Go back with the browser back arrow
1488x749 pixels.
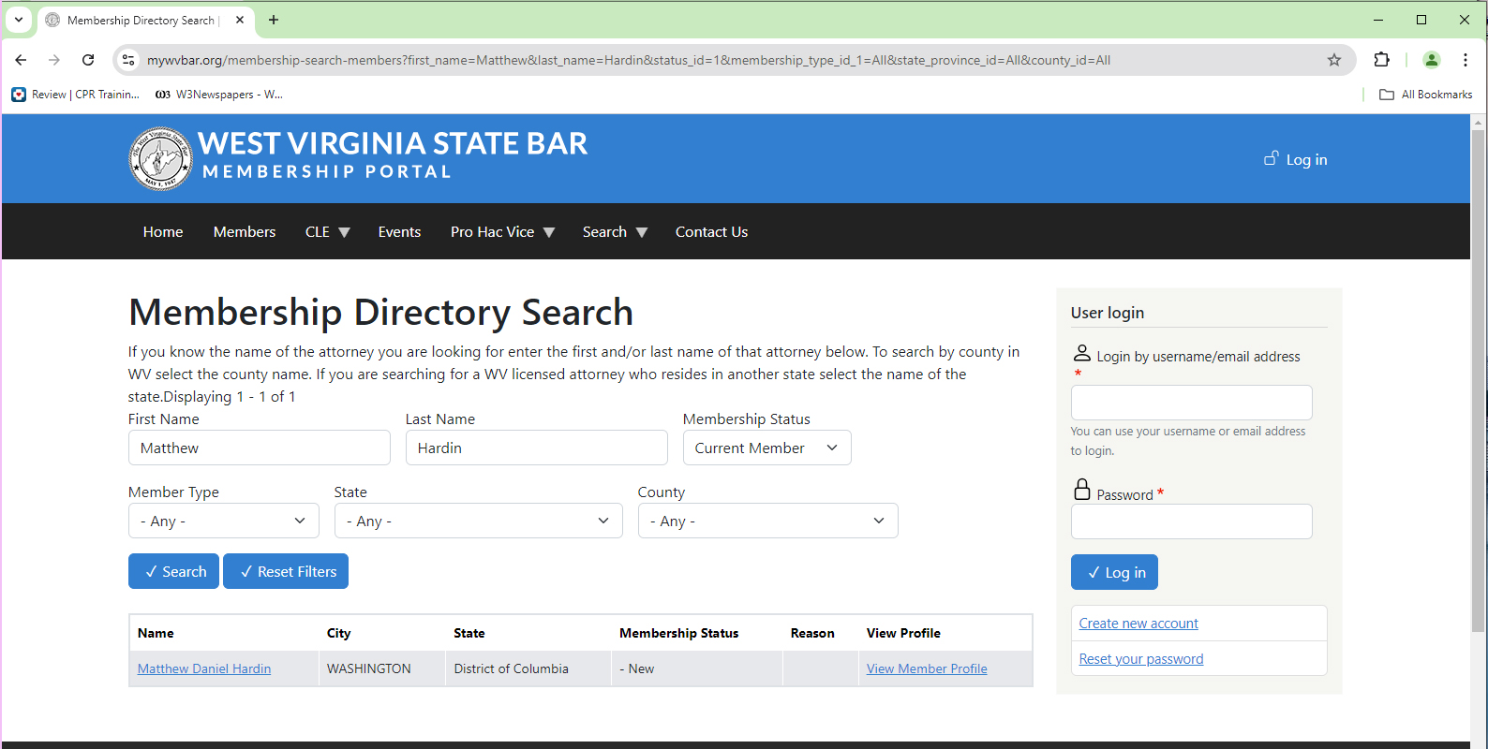(x=21, y=60)
